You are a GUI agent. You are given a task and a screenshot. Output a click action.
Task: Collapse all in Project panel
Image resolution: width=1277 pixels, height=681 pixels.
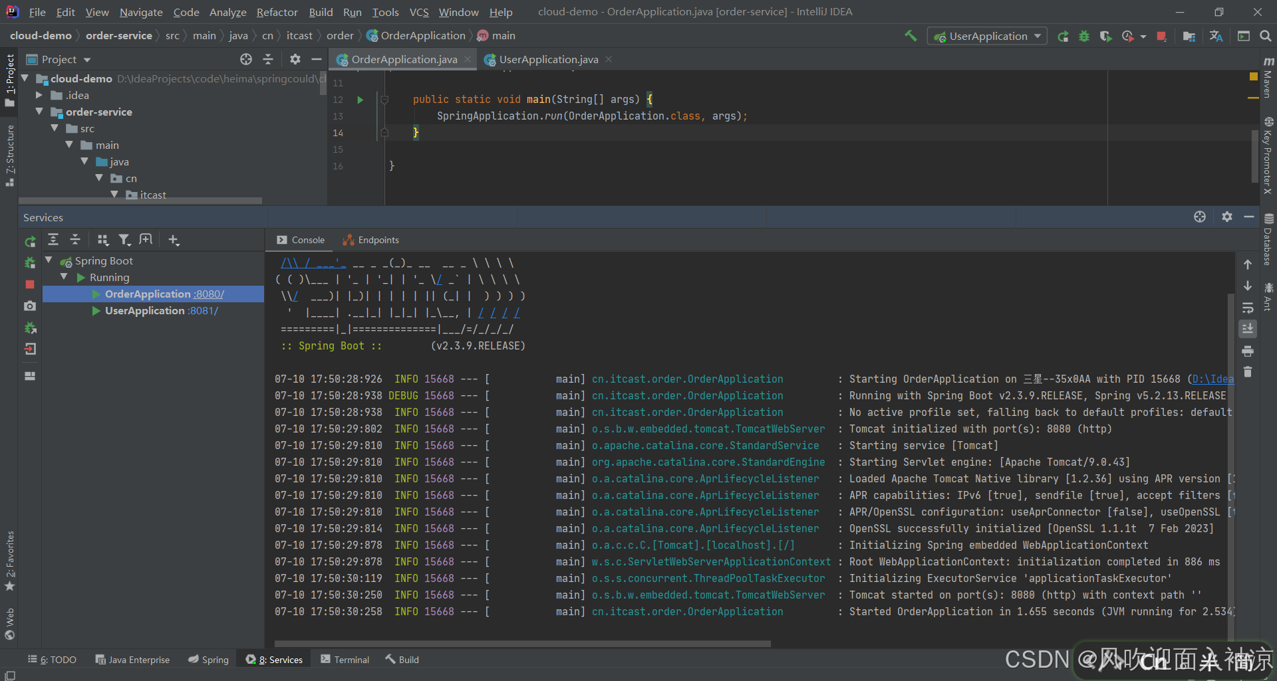268,59
